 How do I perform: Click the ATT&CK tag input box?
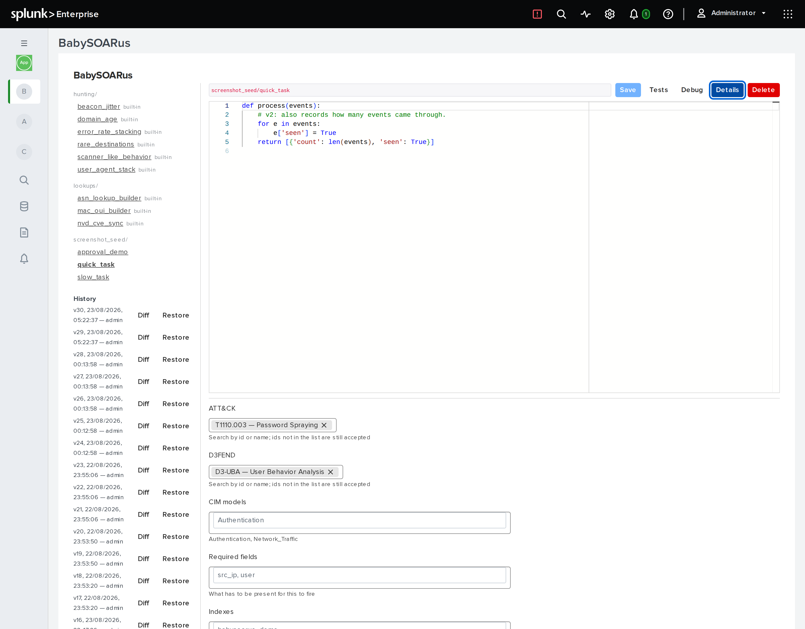click(x=272, y=425)
